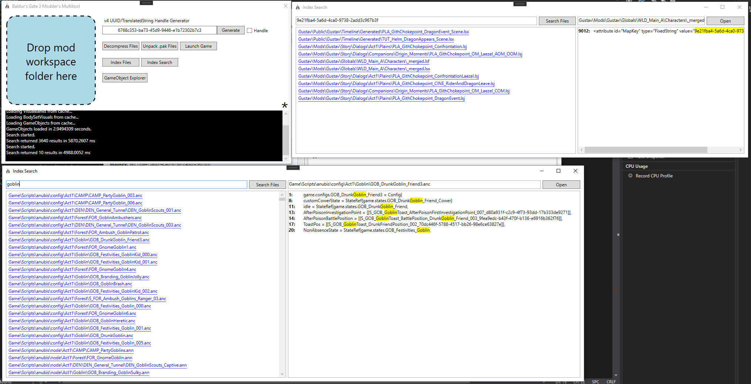Image resolution: width=751 pixels, height=384 pixels.
Task: Click the console scroll down arrow
Action: 286,158
